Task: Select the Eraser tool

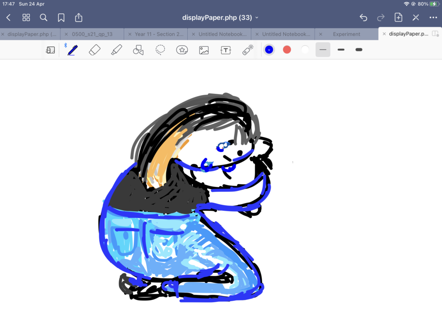Action: coord(95,50)
